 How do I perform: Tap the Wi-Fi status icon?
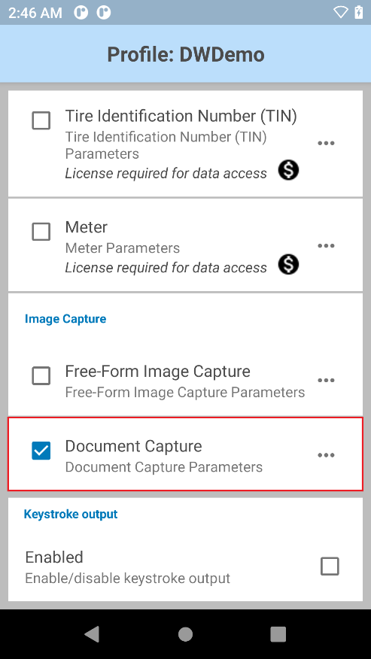coord(340,12)
